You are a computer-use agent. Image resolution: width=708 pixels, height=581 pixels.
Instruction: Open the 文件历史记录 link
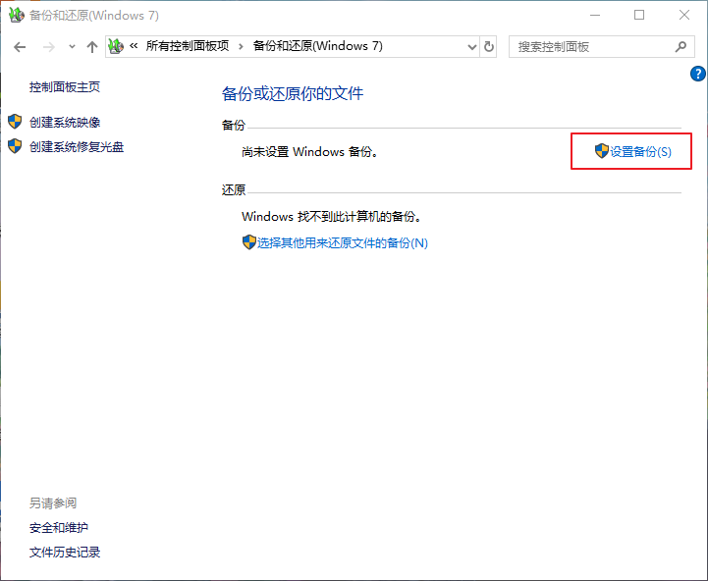click(65, 552)
